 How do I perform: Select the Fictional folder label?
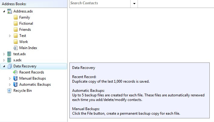(26, 23)
